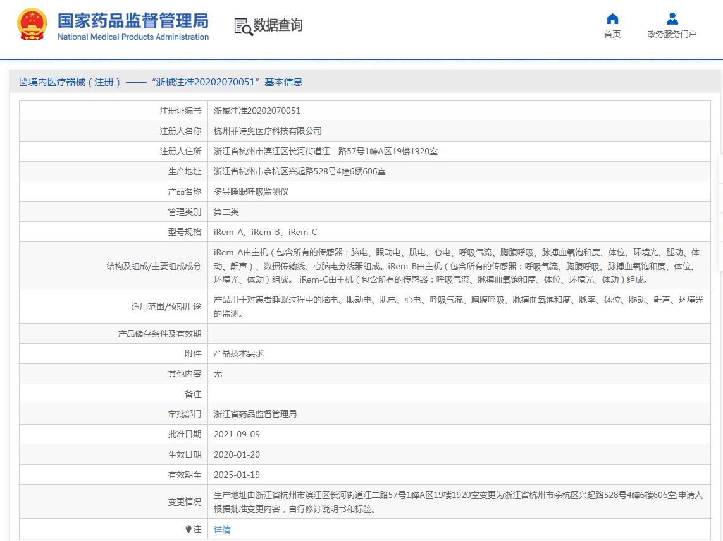Click the 变更情况 description text
Viewport: 723px width, 541px height.
click(458, 502)
